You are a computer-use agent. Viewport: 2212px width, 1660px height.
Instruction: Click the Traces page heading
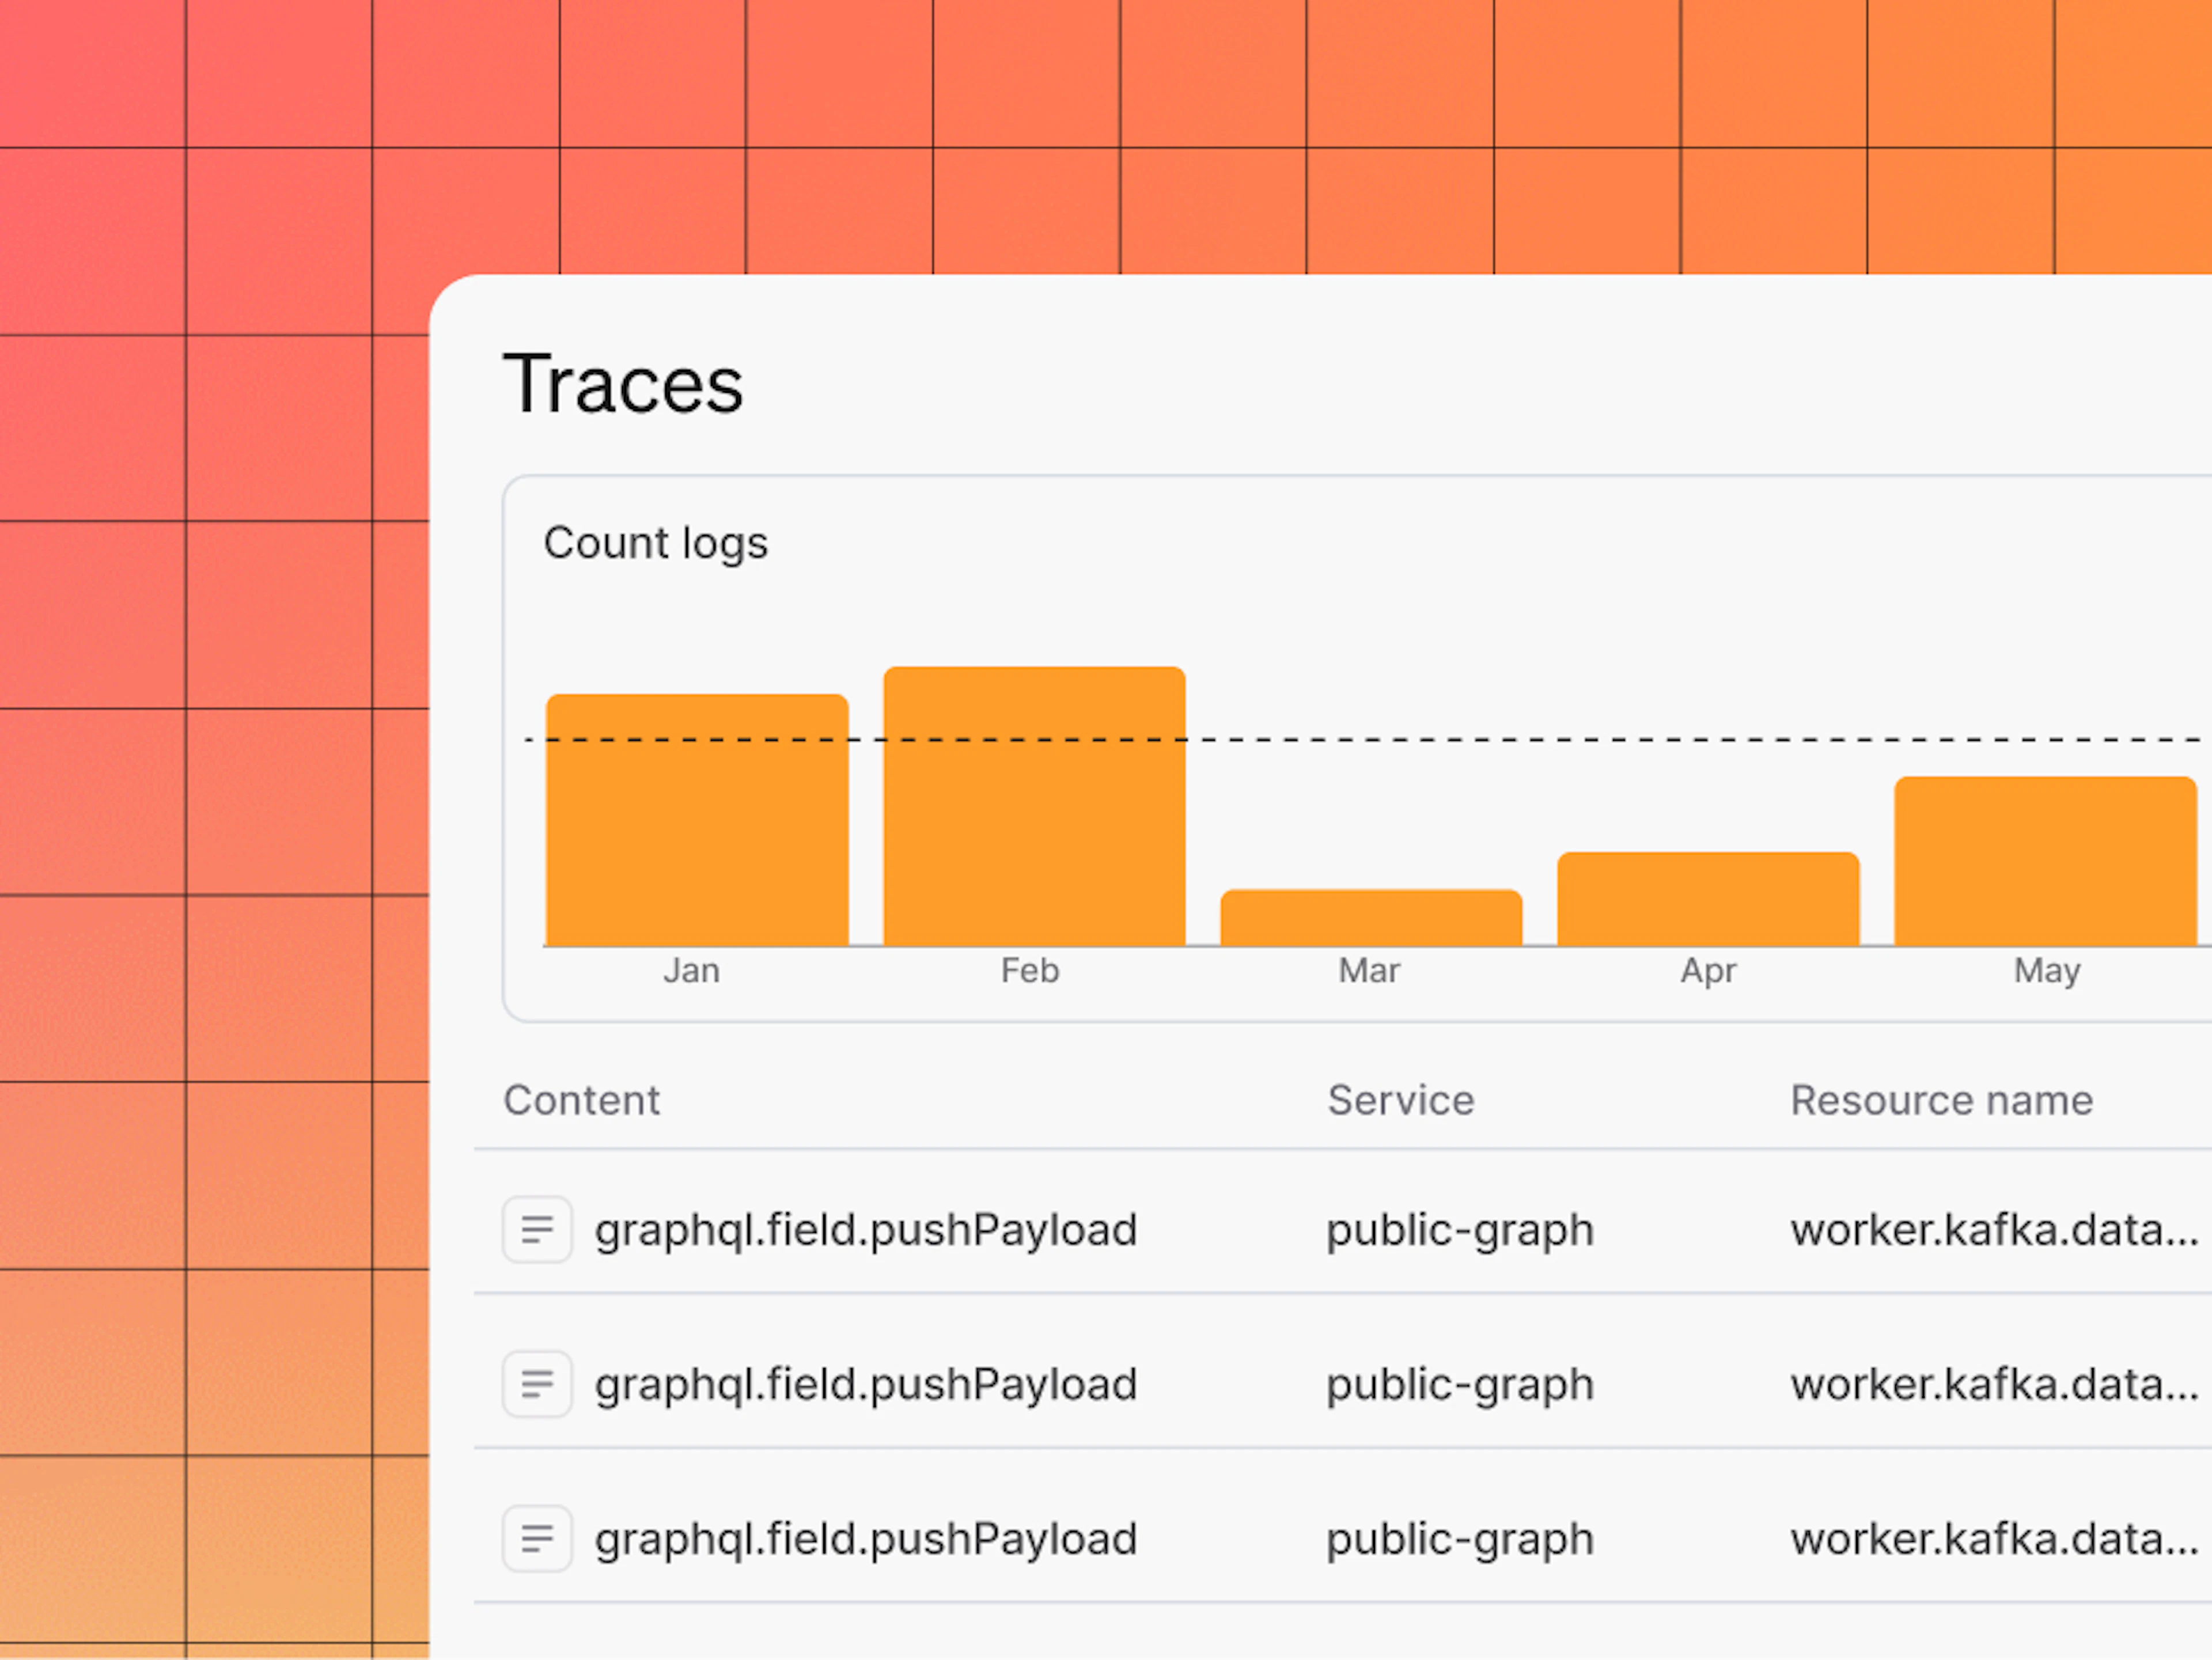(x=623, y=384)
